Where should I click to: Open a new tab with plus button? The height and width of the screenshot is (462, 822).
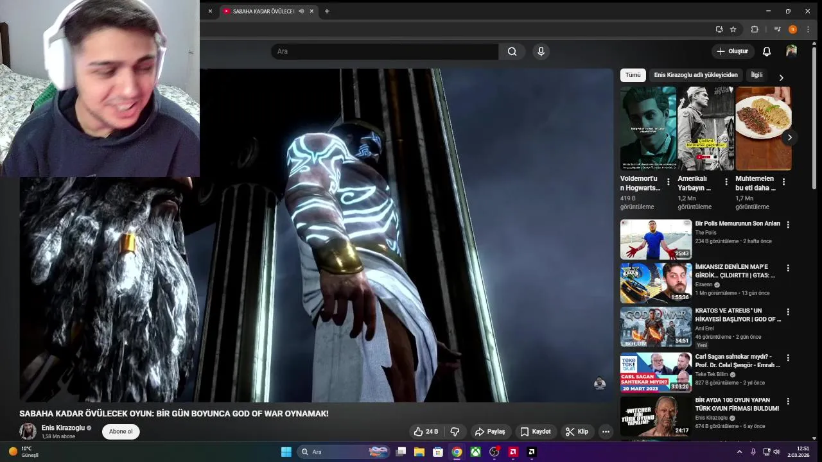pos(326,11)
